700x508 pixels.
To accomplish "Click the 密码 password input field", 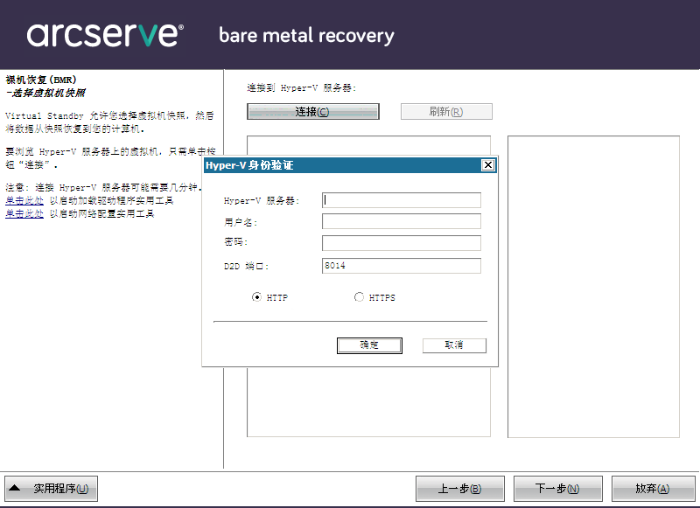I will [x=401, y=242].
